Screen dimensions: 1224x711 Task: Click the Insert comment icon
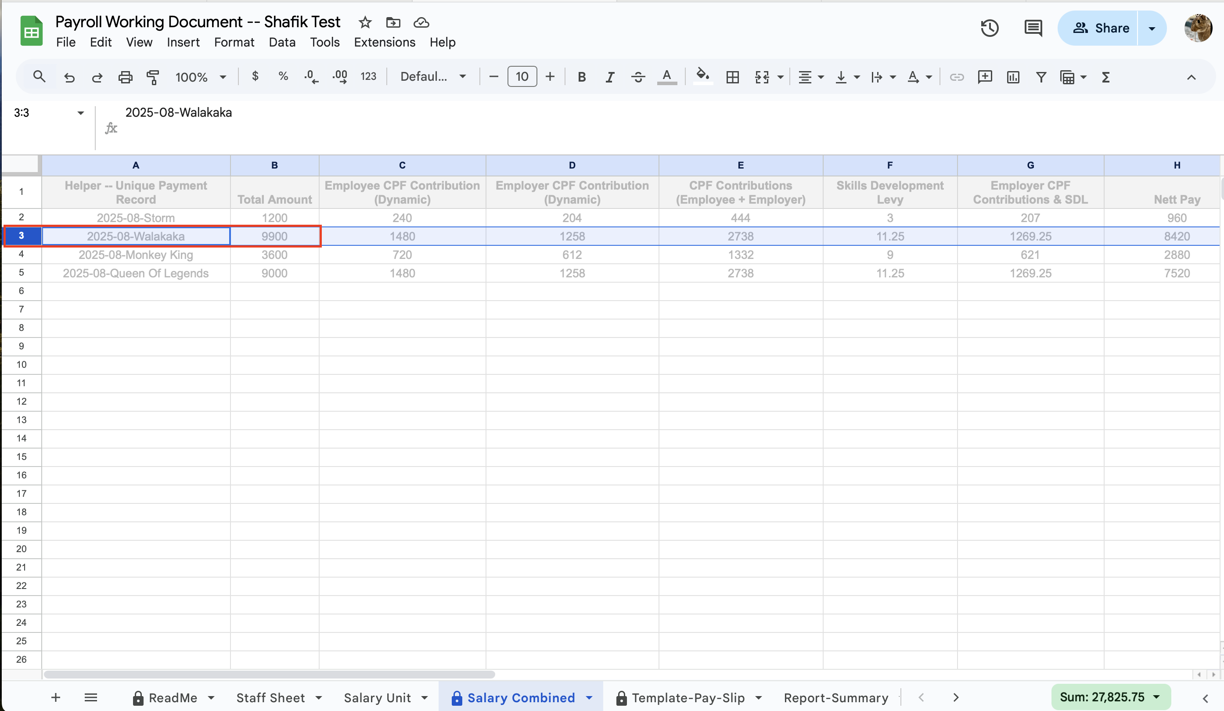[x=985, y=77]
